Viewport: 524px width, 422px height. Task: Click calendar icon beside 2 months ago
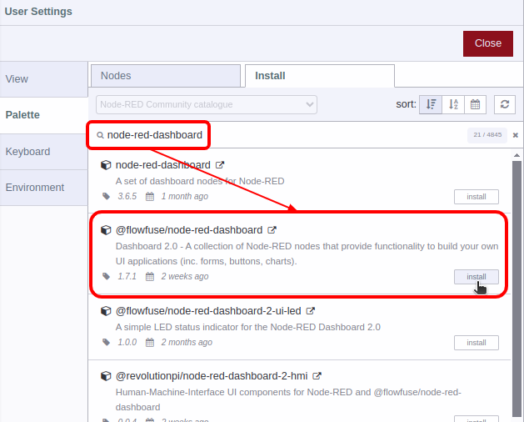pyautogui.click(x=150, y=342)
